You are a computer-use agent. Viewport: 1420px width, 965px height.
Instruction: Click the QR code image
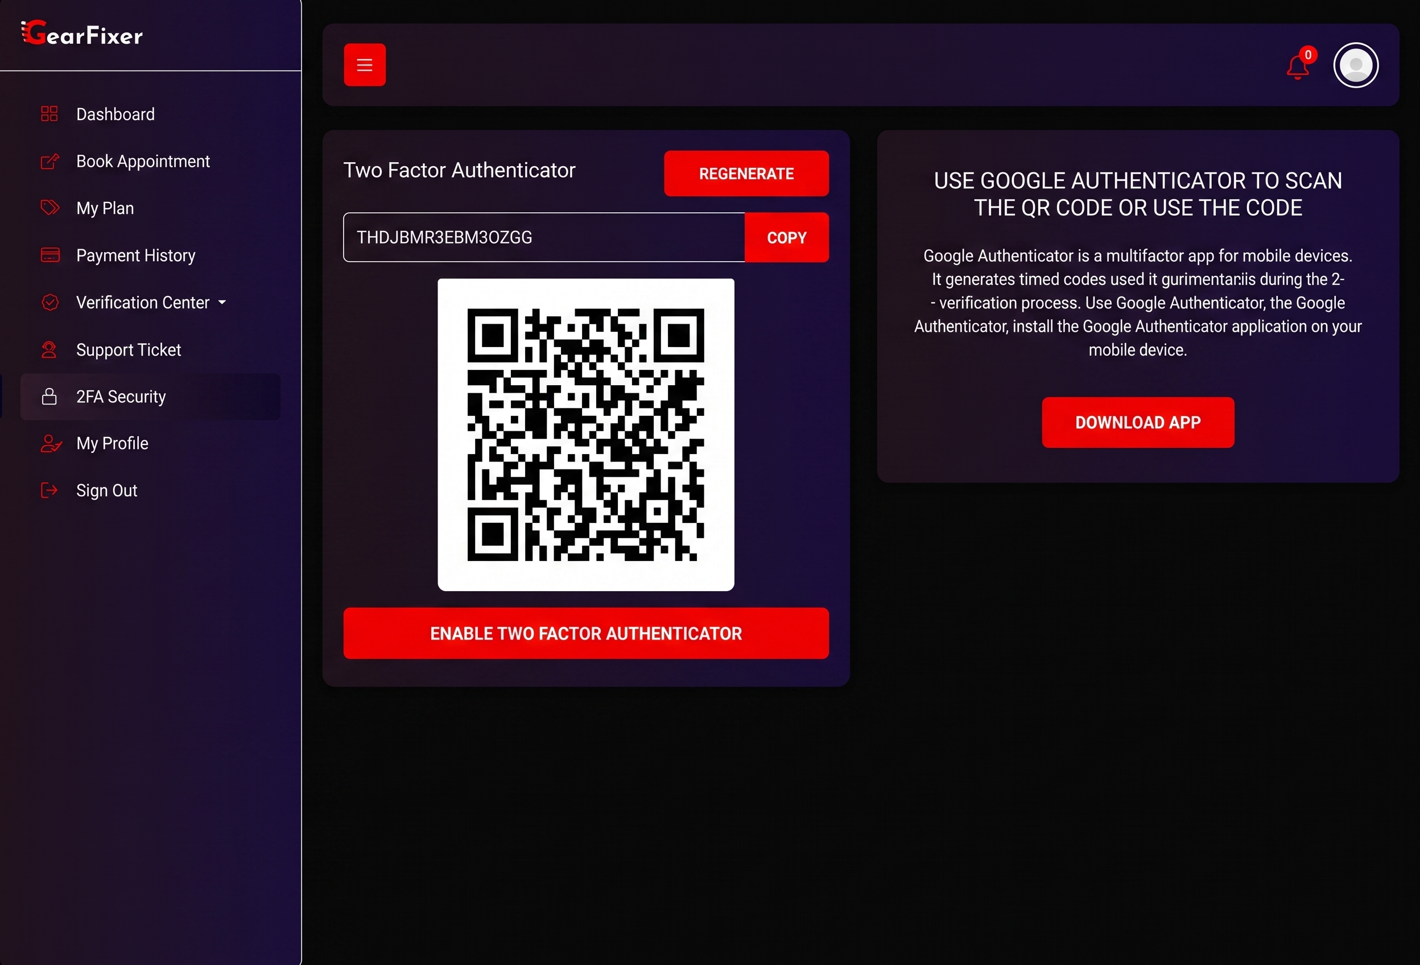pos(586,435)
